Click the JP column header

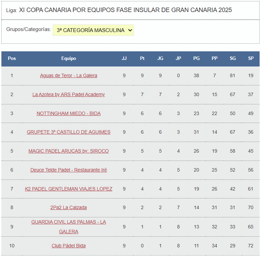tap(178, 59)
